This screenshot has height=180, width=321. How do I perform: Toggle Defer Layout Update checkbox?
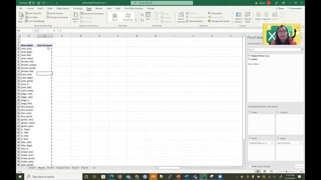tap(250, 166)
